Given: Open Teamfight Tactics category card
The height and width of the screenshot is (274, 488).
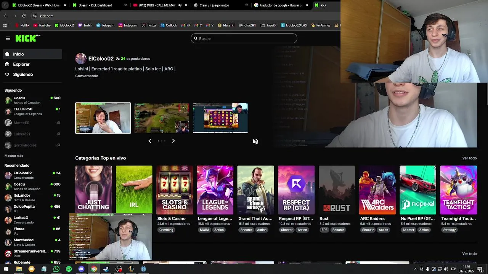Looking at the screenshot, I should pyautogui.click(x=458, y=190).
